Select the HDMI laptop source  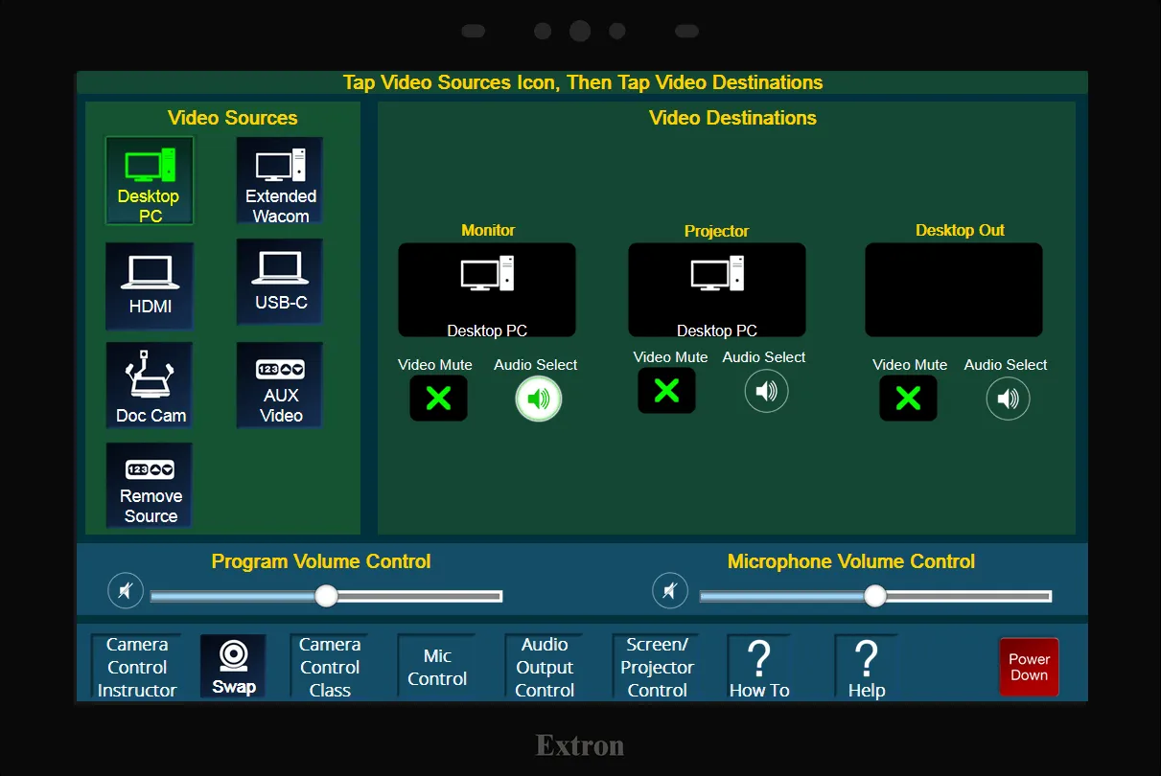(x=150, y=285)
